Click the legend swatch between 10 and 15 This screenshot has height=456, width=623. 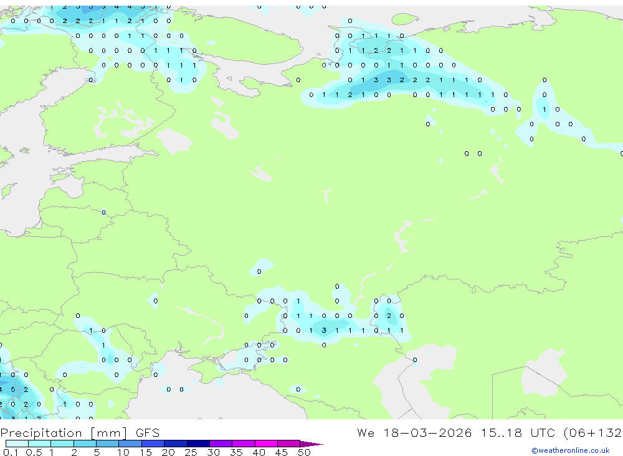130,444
